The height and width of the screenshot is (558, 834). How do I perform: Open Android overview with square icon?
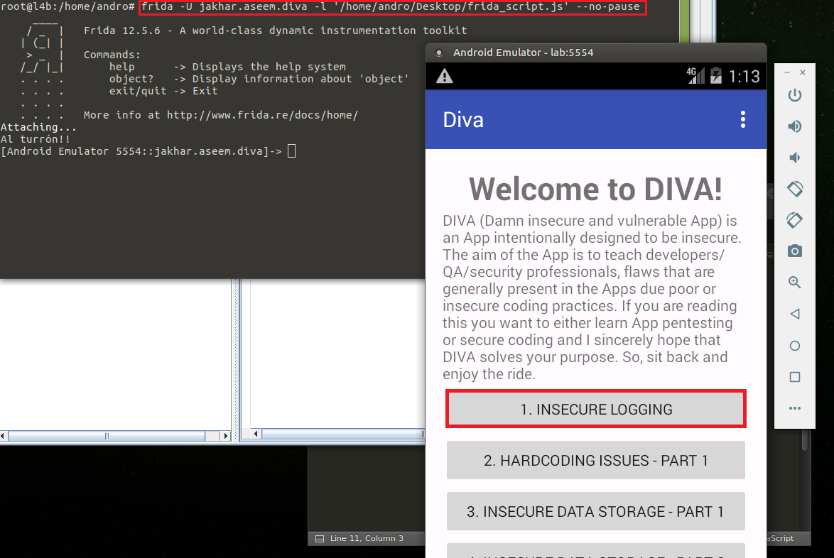(x=795, y=377)
